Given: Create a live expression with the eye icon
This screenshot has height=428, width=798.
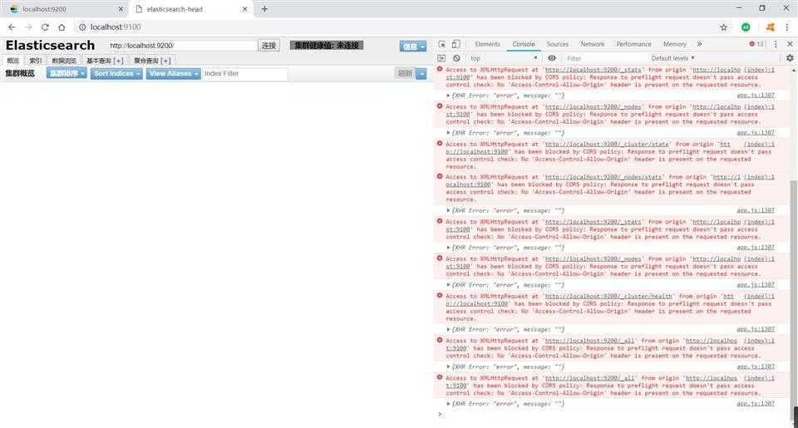Looking at the screenshot, I should click(552, 58).
